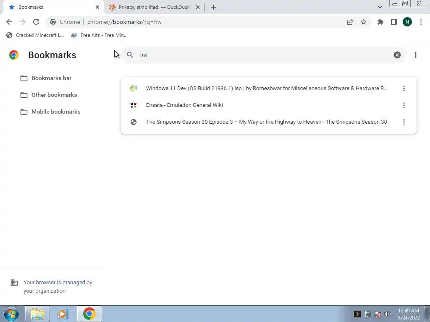Select the Windows 11 Dev iso bookmark
The width and height of the screenshot is (430, 322).
268,88
